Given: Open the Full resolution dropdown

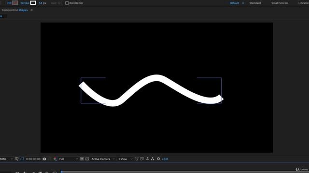Looking at the screenshot, I should pyautogui.click(x=69, y=159).
